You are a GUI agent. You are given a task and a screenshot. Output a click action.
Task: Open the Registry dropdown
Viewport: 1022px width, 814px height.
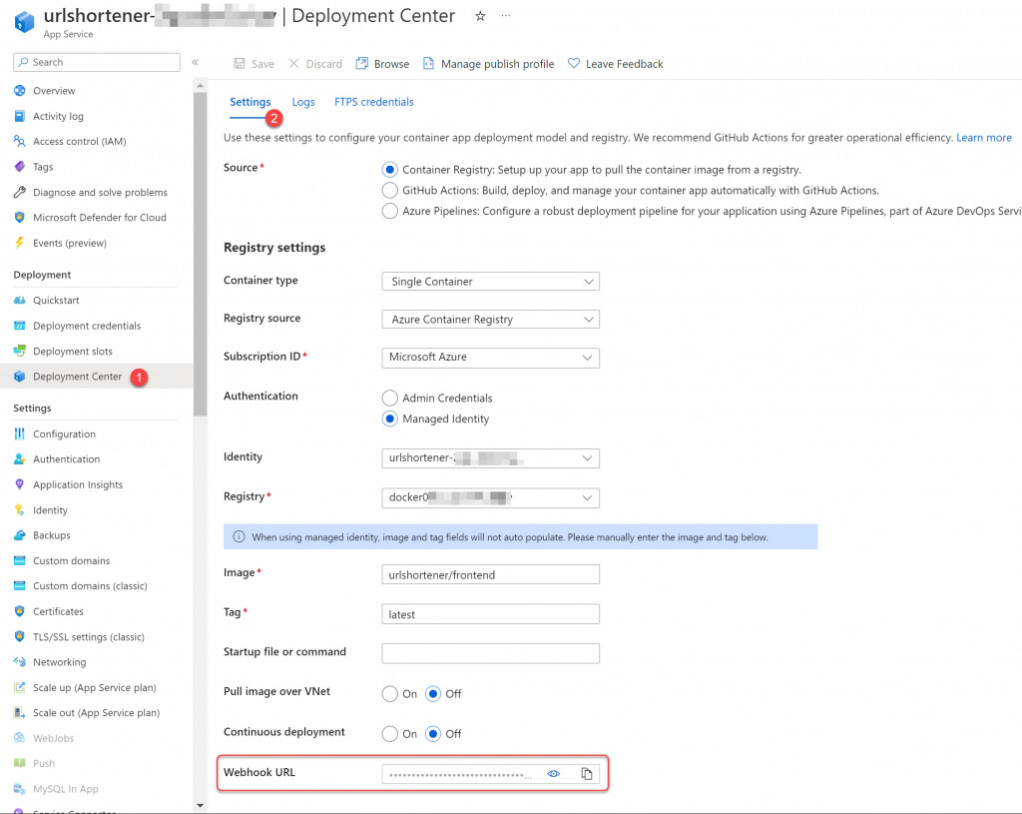click(490, 497)
